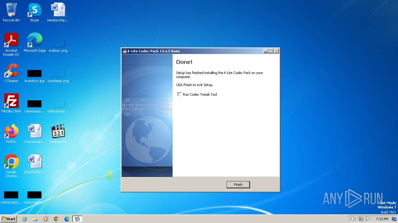Open the Start menu
398x223 pixels.
[x=8, y=219]
